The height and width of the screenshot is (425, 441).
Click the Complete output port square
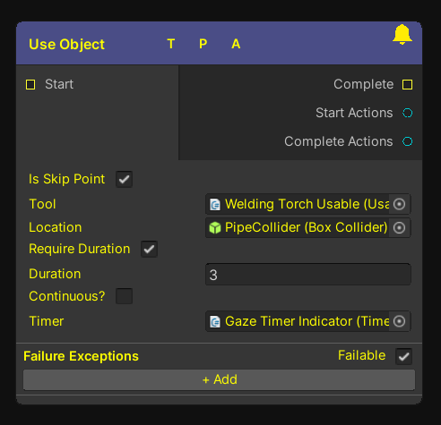tap(407, 84)
